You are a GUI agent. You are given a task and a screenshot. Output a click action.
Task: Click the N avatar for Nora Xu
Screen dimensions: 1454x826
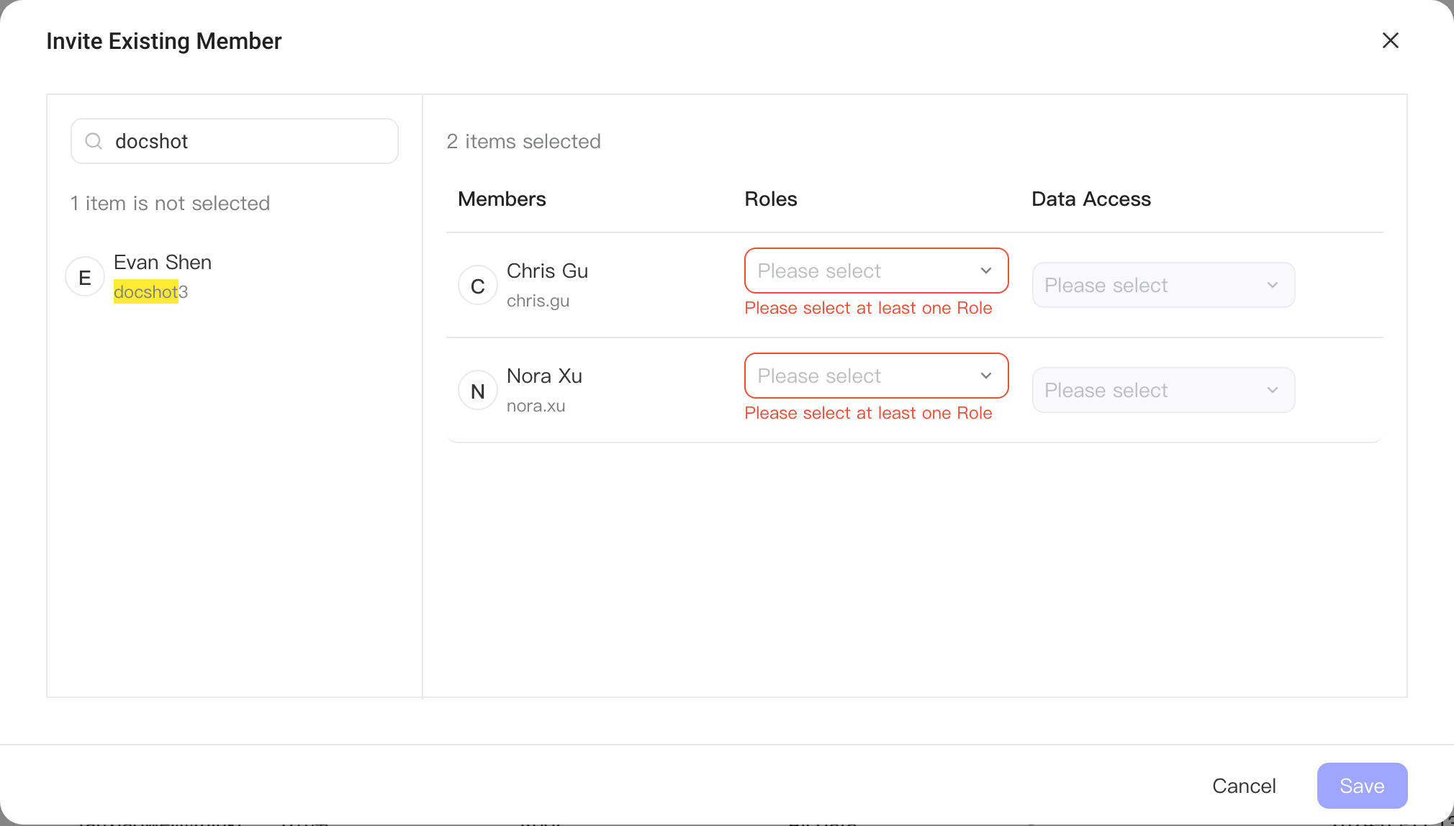coord(478,391)
